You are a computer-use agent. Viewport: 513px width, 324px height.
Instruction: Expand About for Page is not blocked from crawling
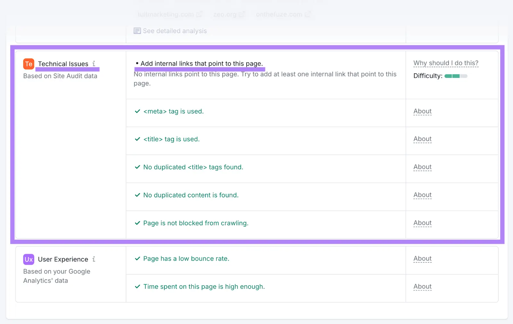click(422, 223)
